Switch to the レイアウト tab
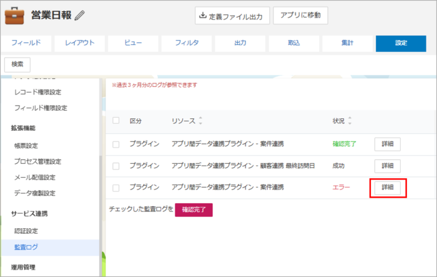The height and width of the screenshot is (277, 437). 79,43
